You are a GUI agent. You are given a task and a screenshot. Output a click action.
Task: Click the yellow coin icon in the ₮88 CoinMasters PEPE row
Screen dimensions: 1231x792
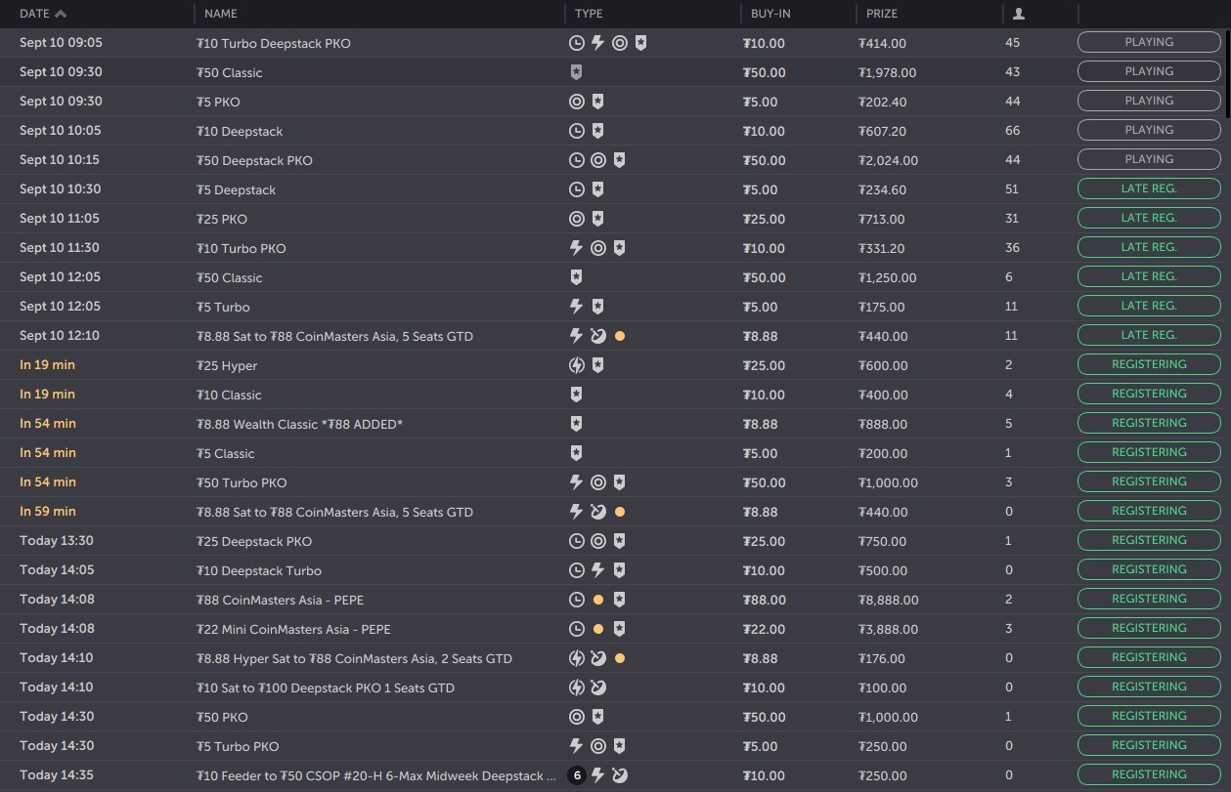[598, 600]
